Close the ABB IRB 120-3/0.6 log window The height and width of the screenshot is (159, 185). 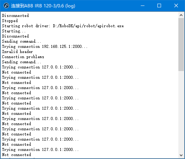click(x=176, y=6)
